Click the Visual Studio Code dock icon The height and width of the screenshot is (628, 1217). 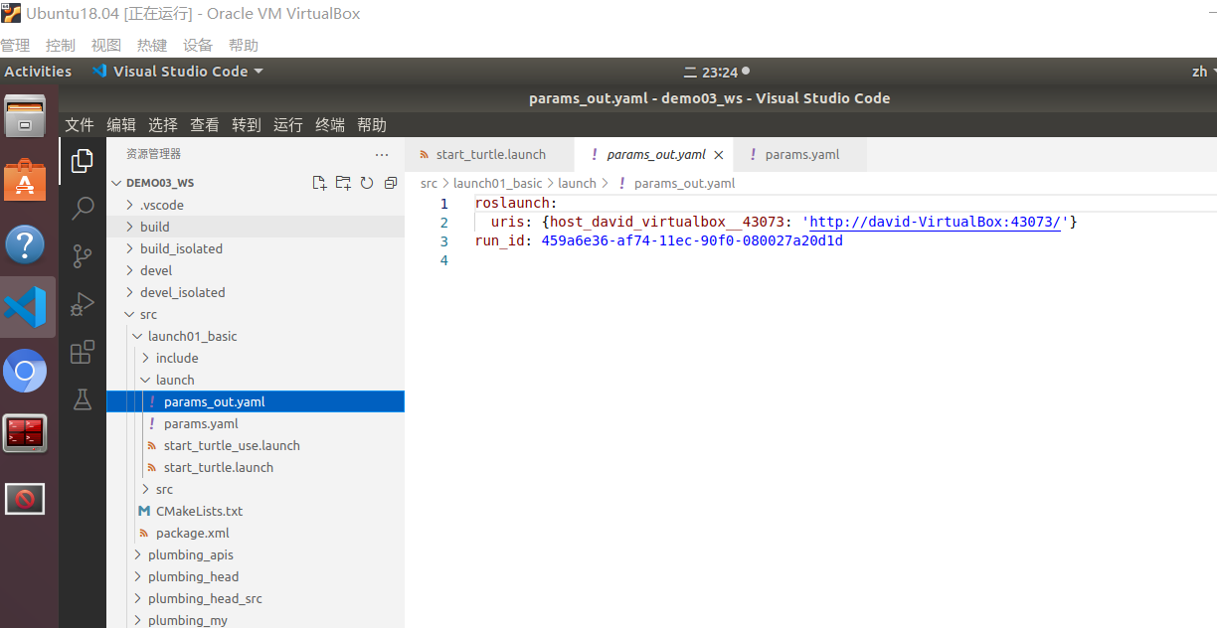pyautogui.click(x=26, y=307)
